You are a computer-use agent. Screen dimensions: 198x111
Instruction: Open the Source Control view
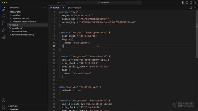[x=3, y=23]
